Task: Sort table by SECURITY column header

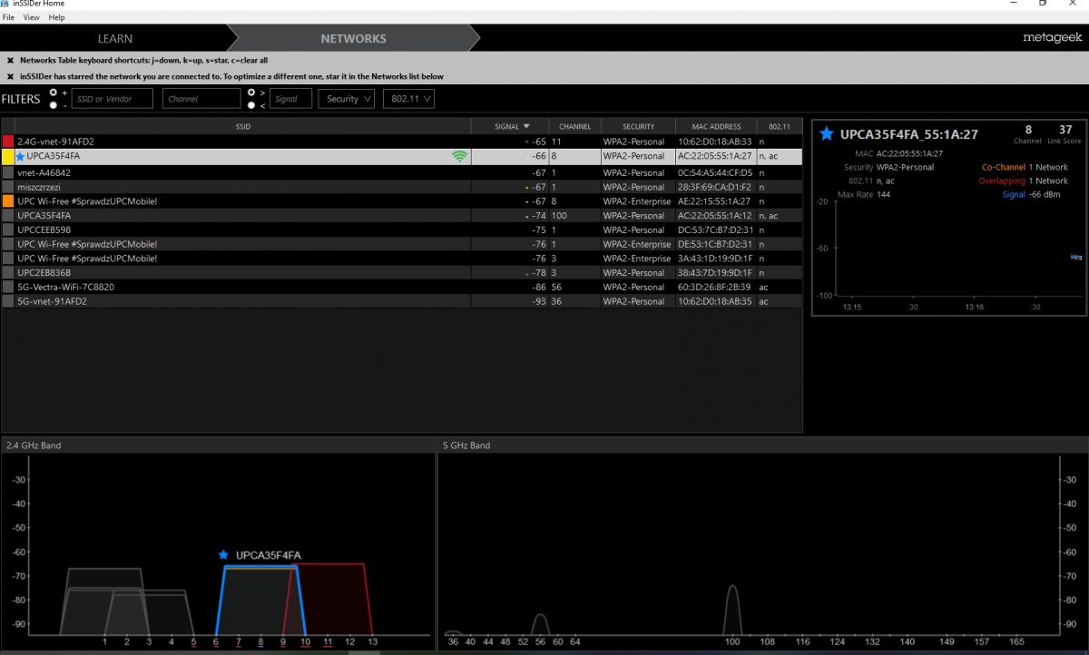Action: pos(638,127)
